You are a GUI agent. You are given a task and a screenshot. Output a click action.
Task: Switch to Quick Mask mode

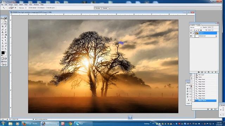(x=6, y=58)
